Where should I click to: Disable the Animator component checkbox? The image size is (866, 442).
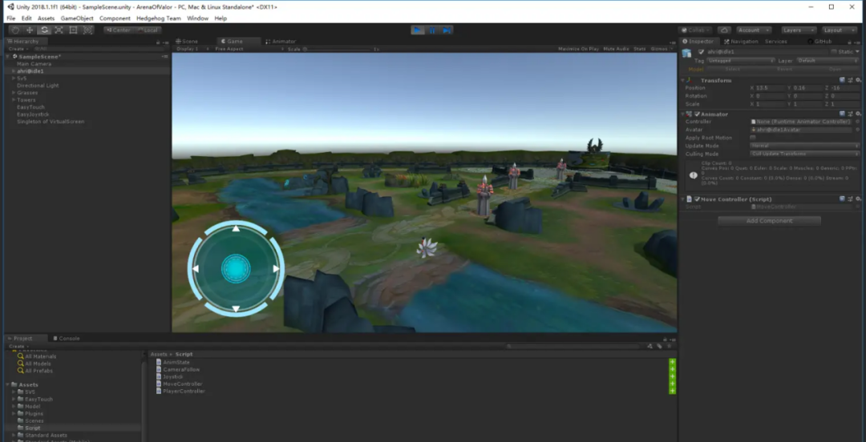click(x=698, y=115)
